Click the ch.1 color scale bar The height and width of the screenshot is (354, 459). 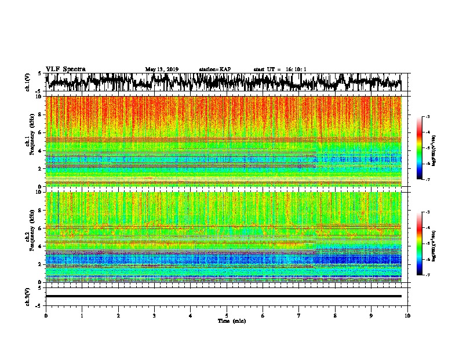[x=419, y=148]
